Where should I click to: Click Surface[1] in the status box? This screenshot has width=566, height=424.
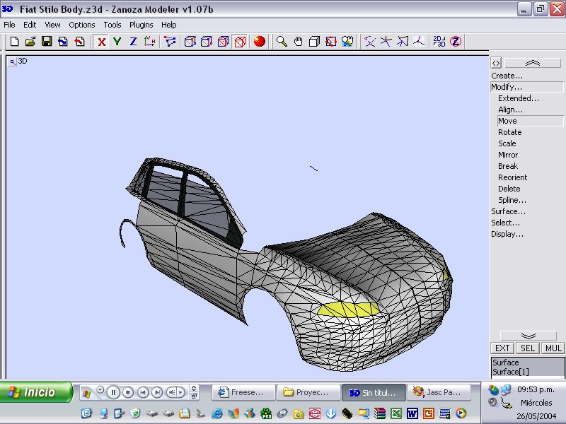pyautogui.click(x=510, y=372)
